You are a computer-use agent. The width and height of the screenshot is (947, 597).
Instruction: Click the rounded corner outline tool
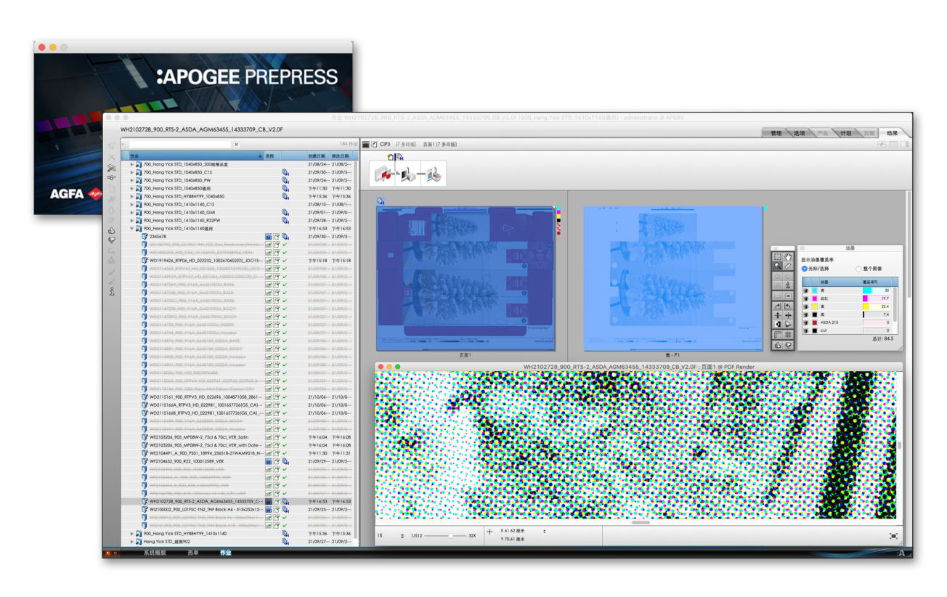coord(777,334)
